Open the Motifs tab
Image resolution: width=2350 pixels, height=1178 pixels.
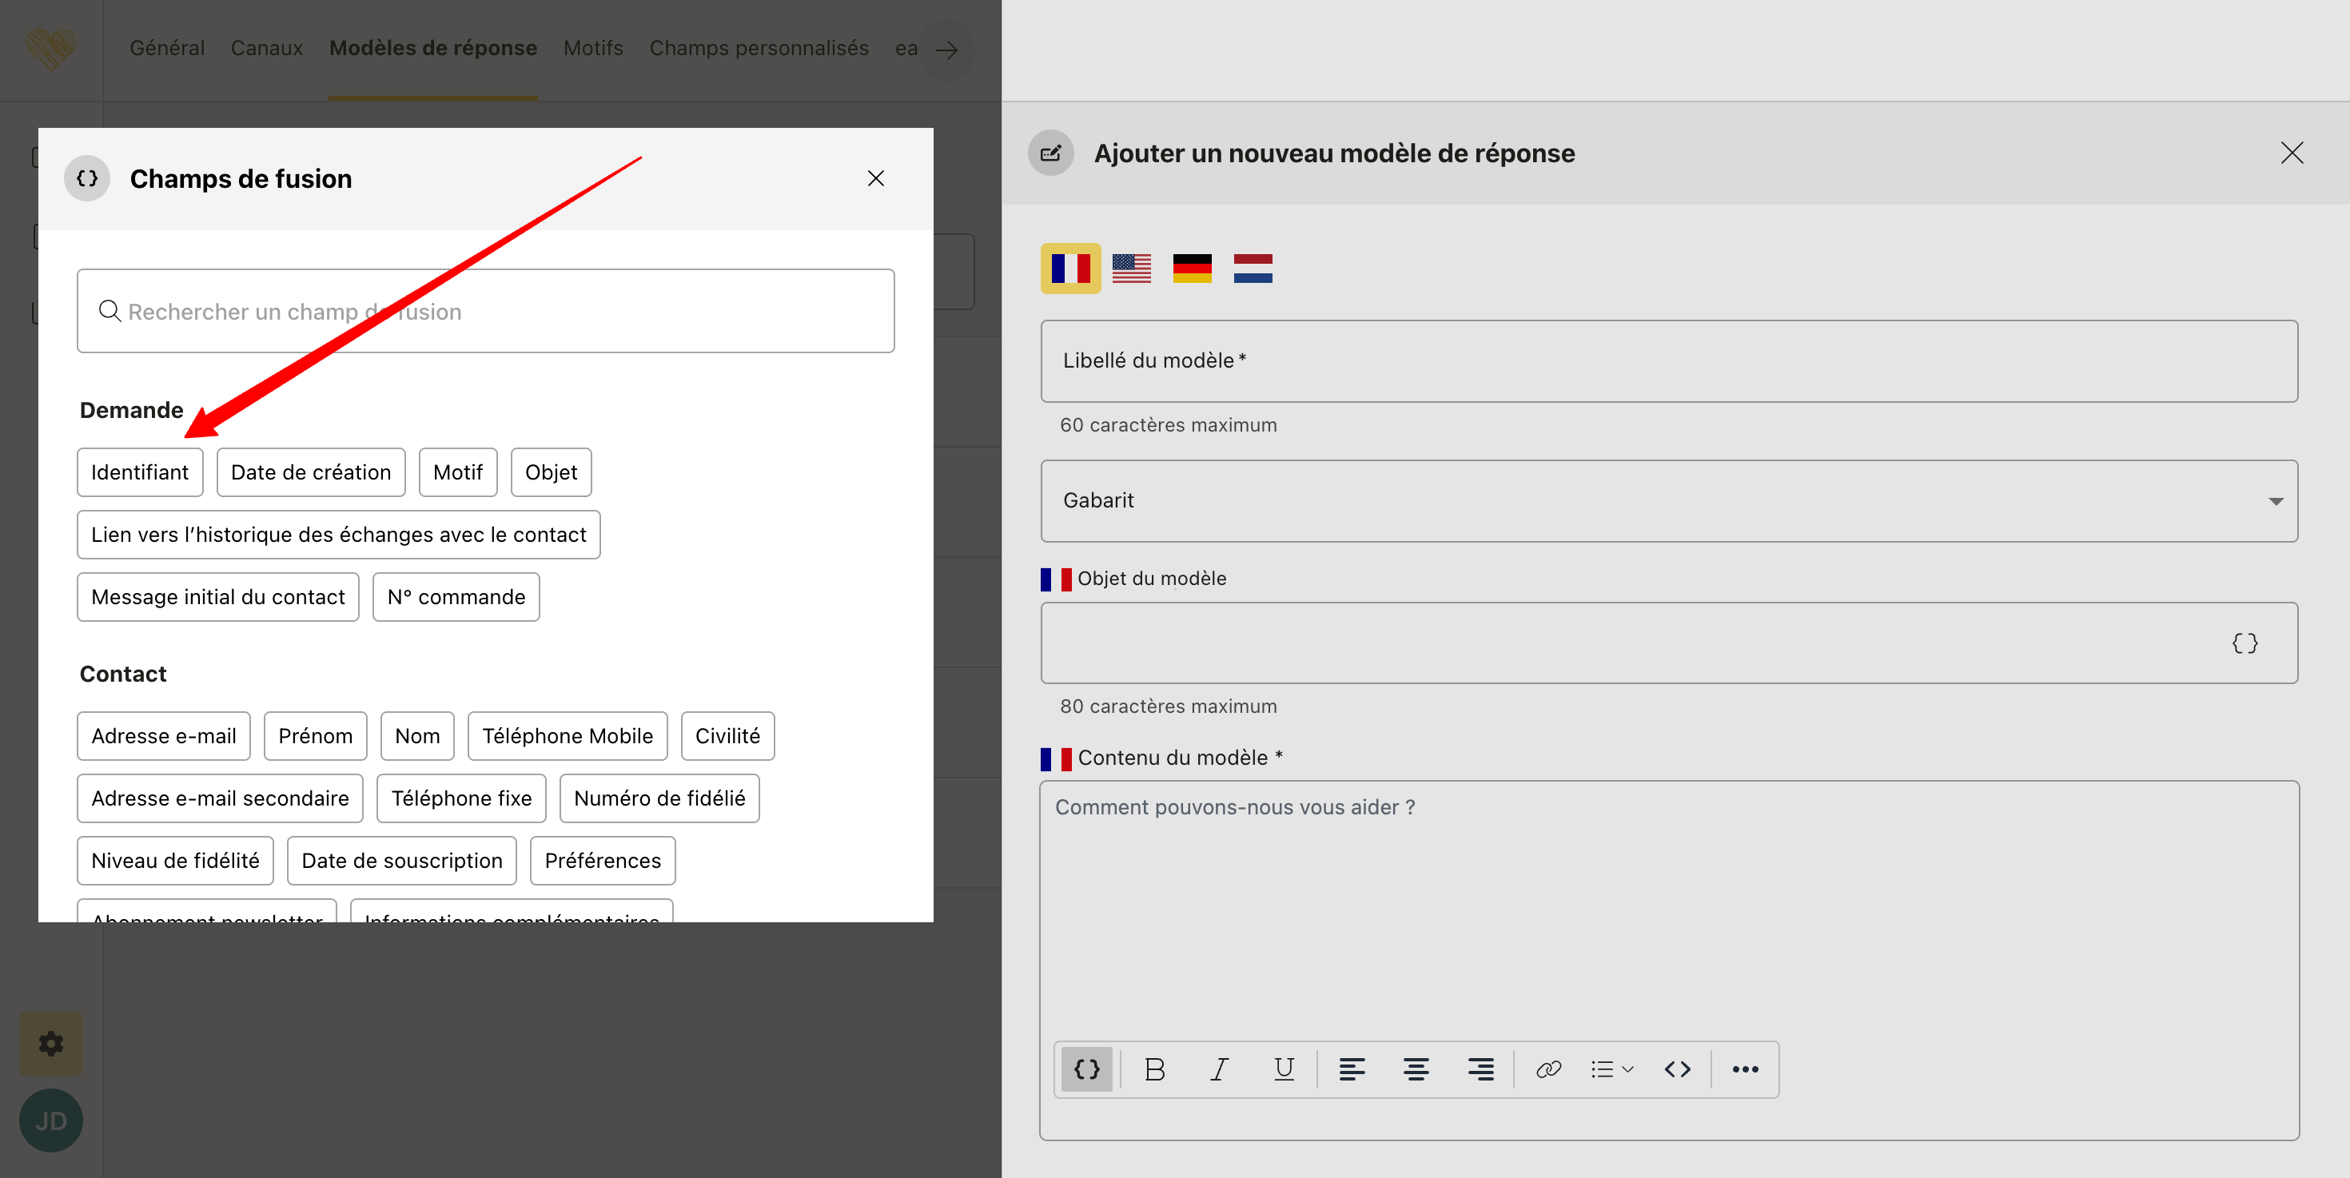pyautogui.click(x=593, y=48)
